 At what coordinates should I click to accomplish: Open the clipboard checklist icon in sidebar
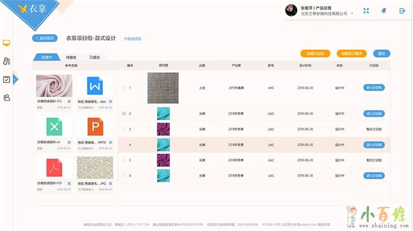pos(7,79)
